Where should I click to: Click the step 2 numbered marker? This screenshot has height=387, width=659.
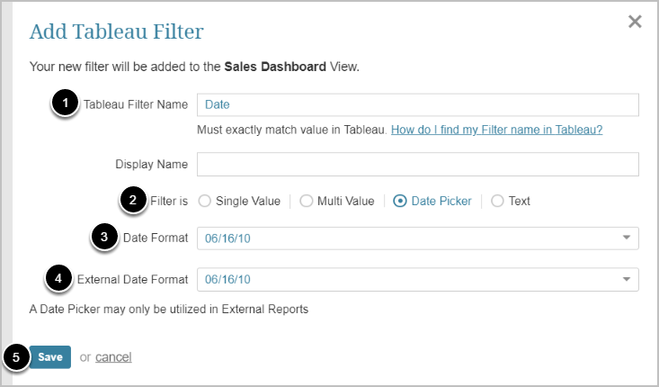134,201
